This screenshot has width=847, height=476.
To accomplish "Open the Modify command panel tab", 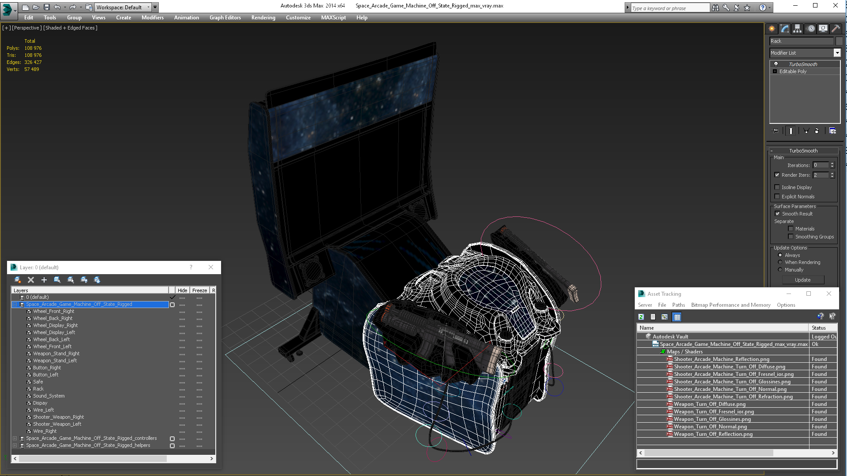I will tap(784, 29).
